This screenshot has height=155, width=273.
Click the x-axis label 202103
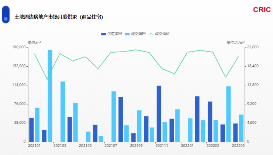[60, 146]
